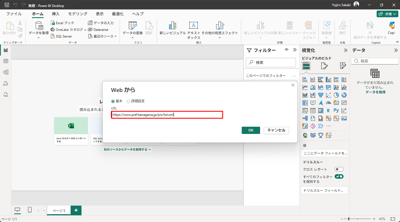Select the Line chart visual
Image resolution: width=400 pixels, height=222 pixels.
305,87
